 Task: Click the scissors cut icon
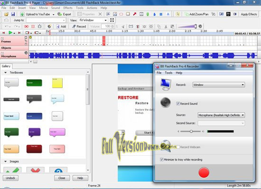(166, 26)
